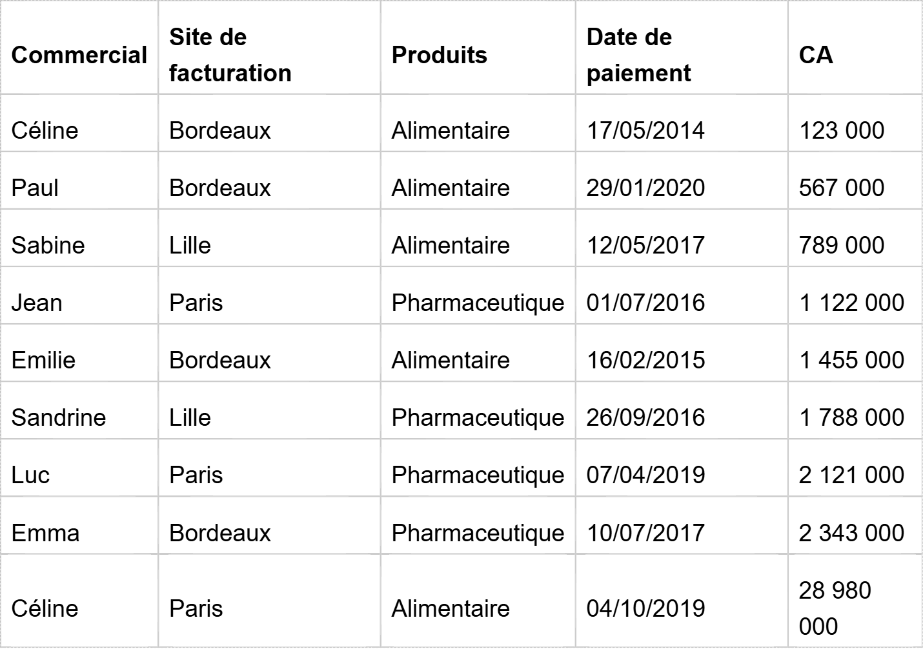Click the CA column header
The height and width of the screenshot is (649, 923).
pos(816,55)
